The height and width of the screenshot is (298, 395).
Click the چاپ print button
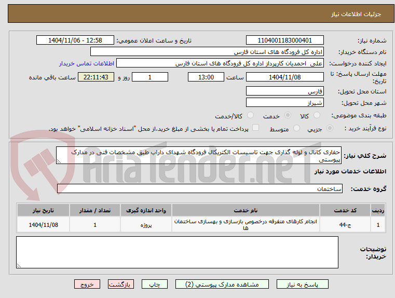[x=155, y=284]
